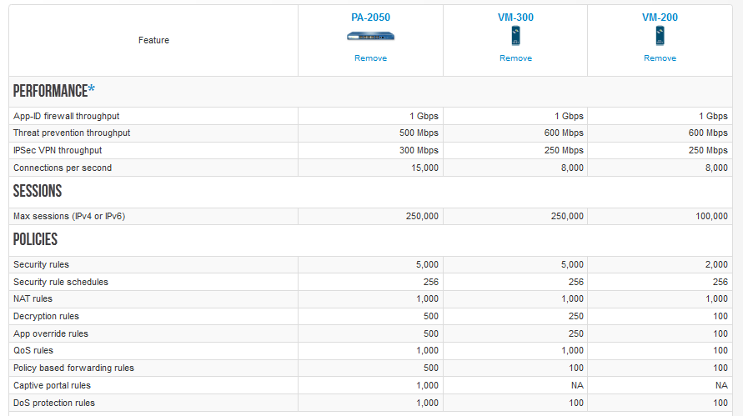
Task: Select the App-ID firewall throughput row label
Action: tap(67, 116)
